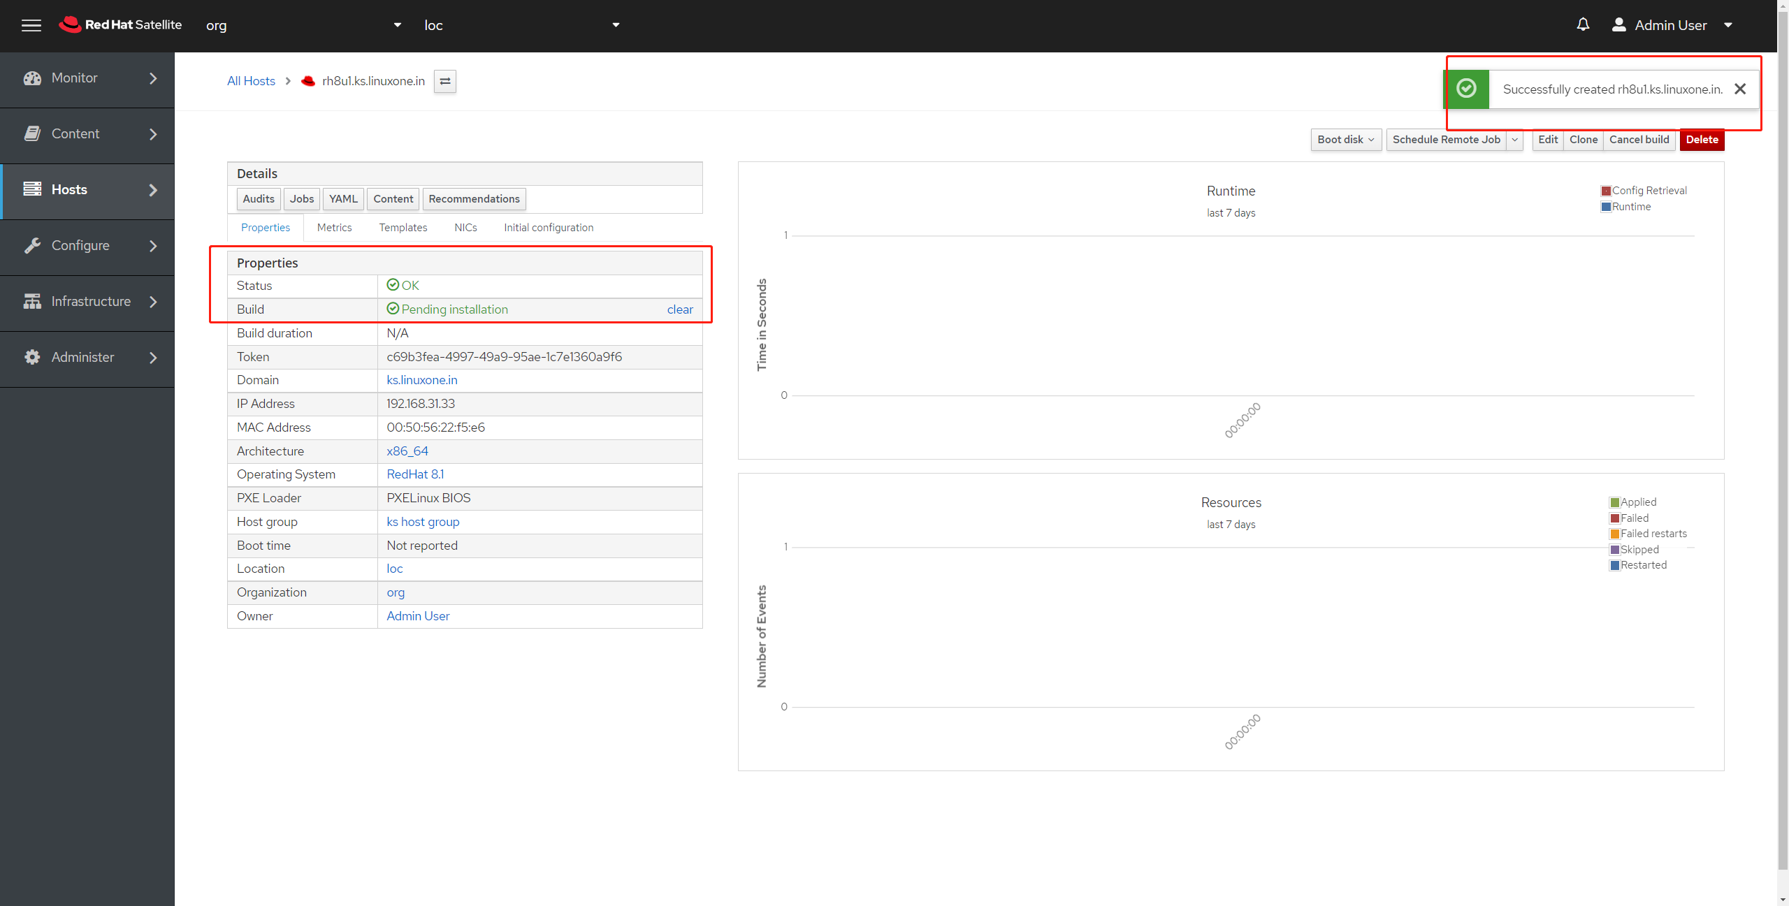This screenshot has width=1789, height=906.
Task: Switch to the Metrics tab
Action: (x=334, y=228)
